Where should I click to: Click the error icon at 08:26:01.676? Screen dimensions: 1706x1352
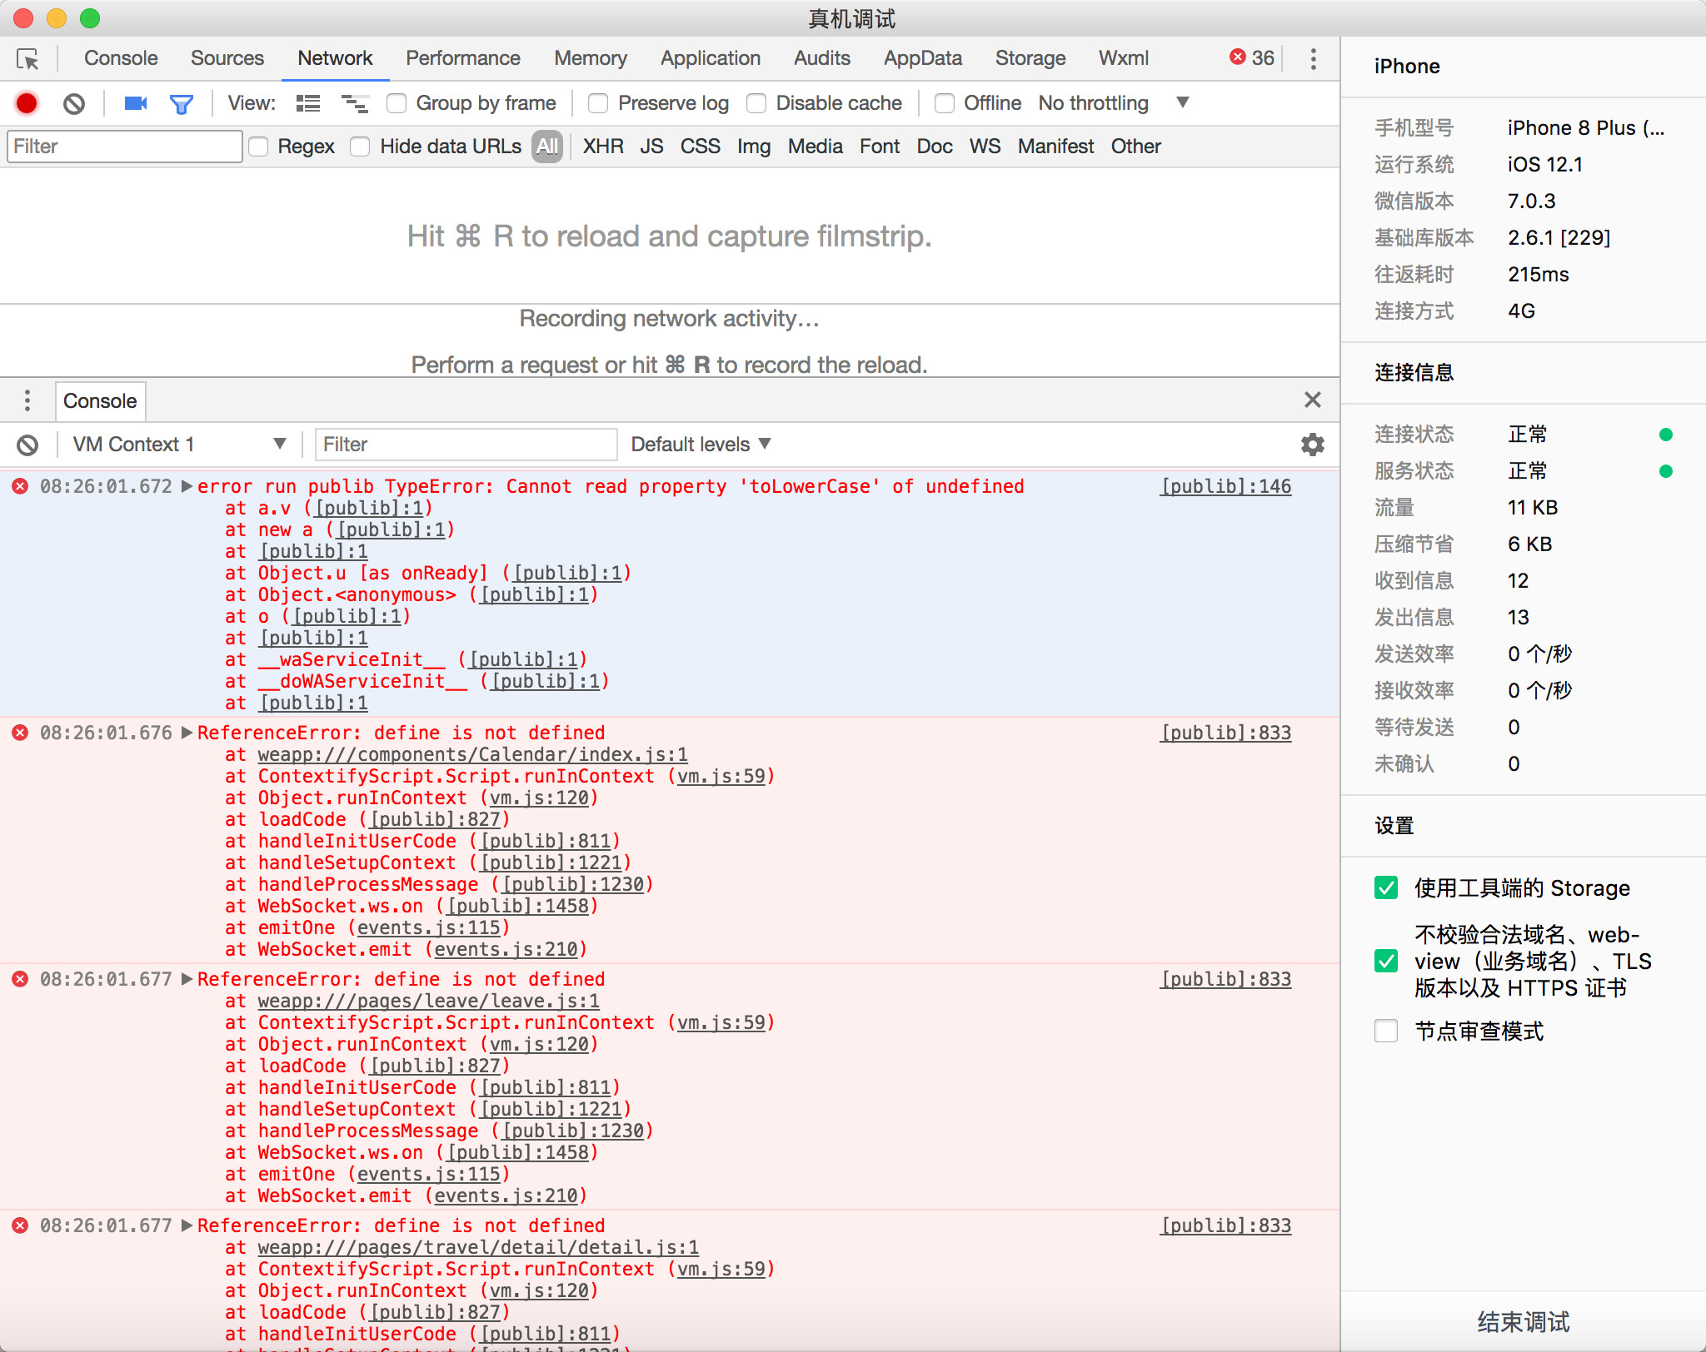click(x=20, y=733)
